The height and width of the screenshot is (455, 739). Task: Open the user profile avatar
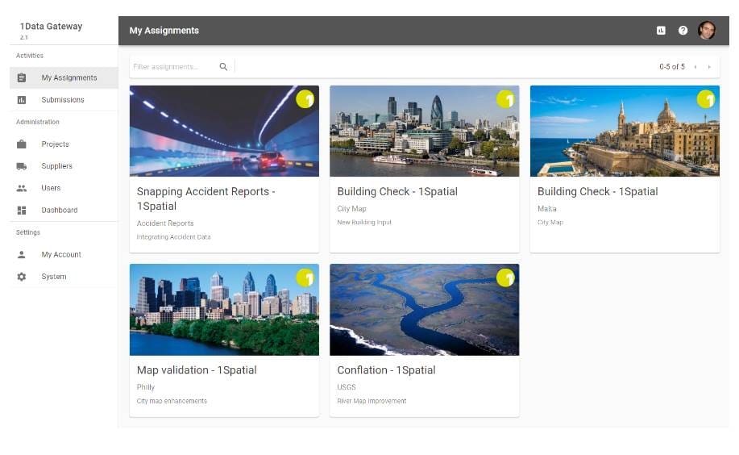point(707,30)
